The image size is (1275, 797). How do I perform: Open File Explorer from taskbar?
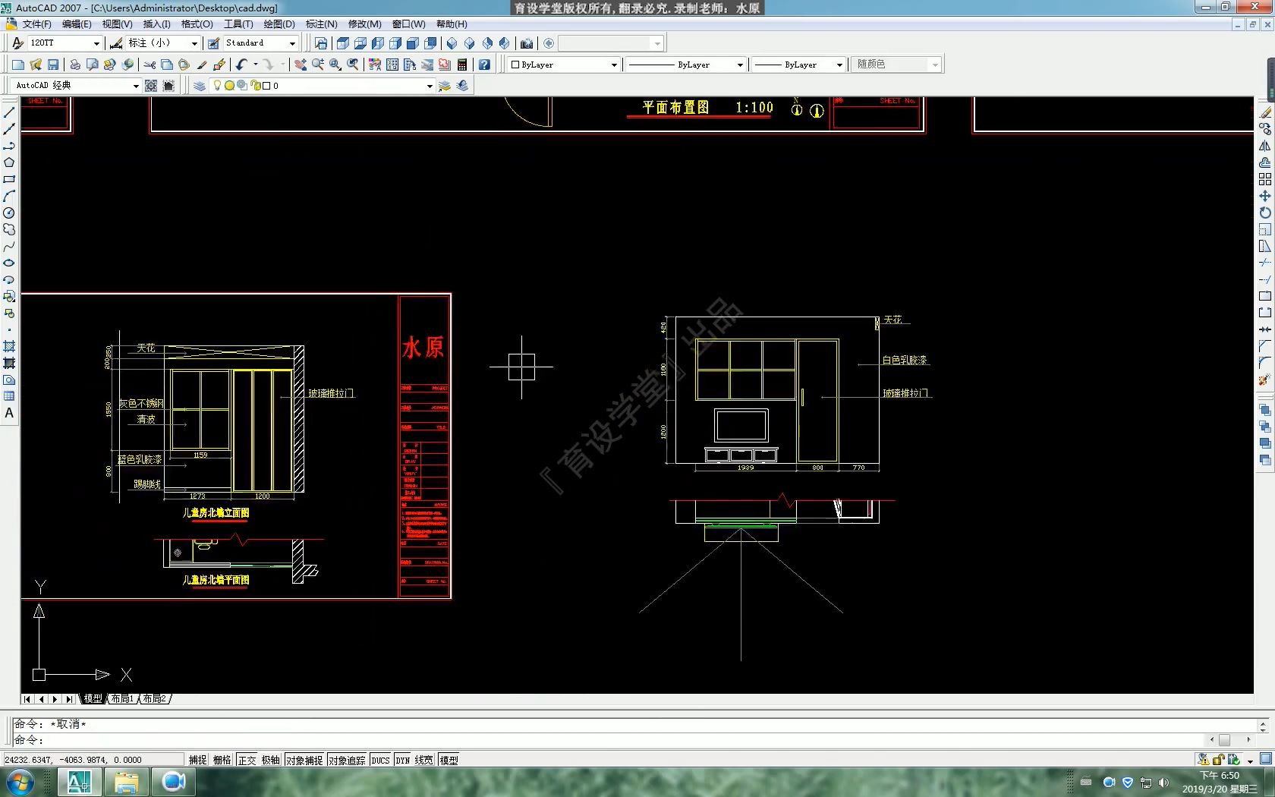pos(126,782)
